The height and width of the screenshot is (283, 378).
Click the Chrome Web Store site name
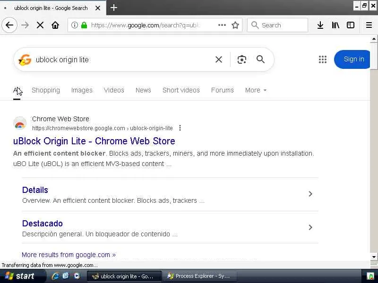pyautogui.click(x=60, y=119)
